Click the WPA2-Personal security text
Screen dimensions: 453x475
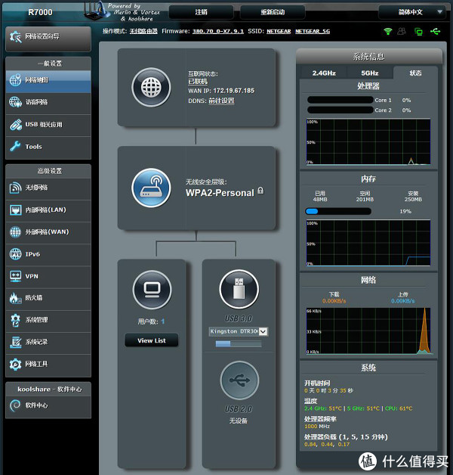point(220,193)
